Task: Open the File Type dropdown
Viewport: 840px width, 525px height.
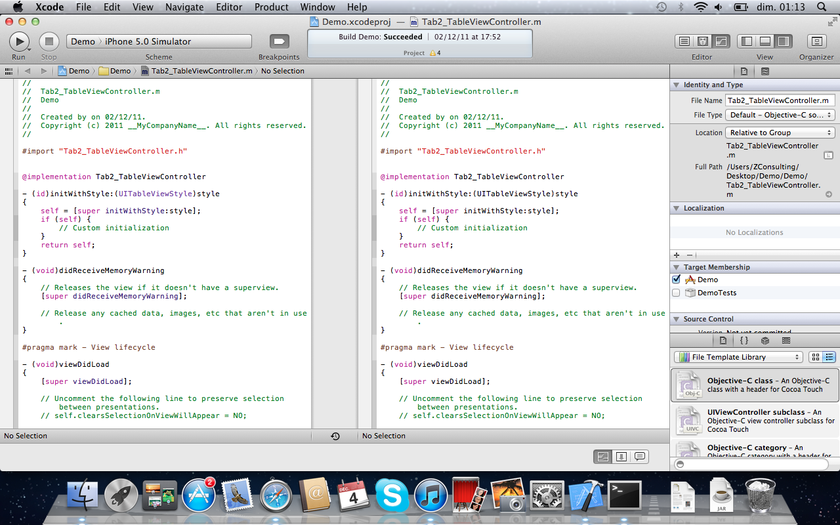Action: click(780, 115)
